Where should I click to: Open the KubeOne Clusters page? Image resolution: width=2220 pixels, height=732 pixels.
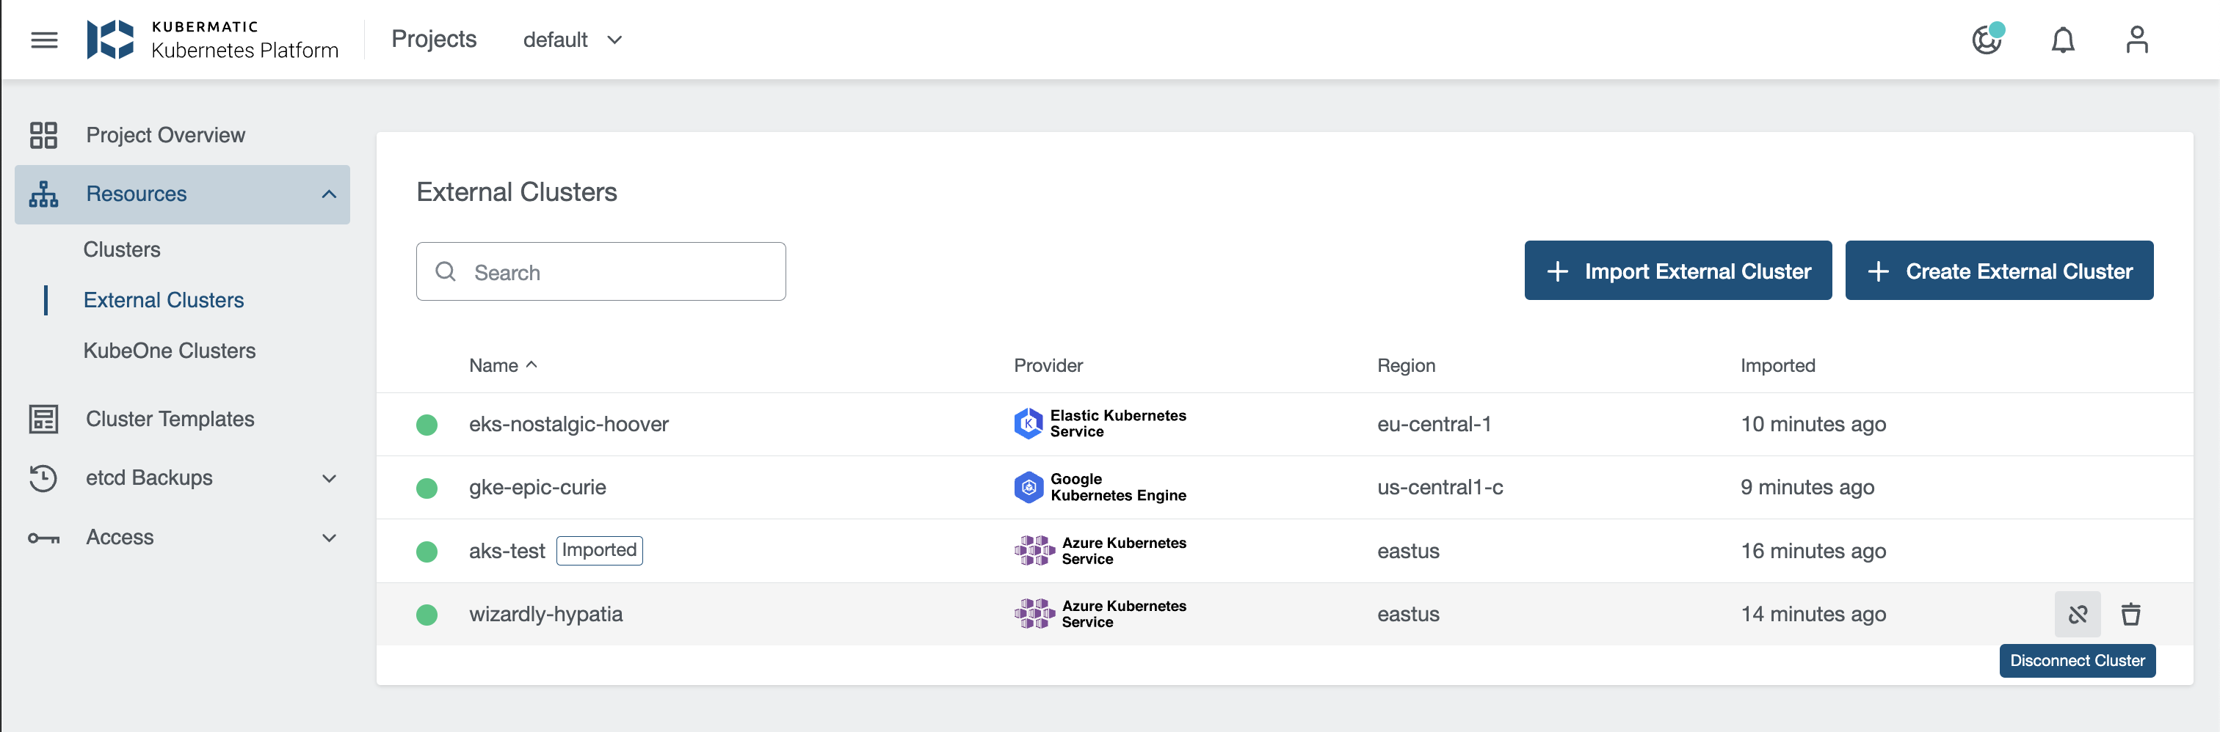point(170,351)
